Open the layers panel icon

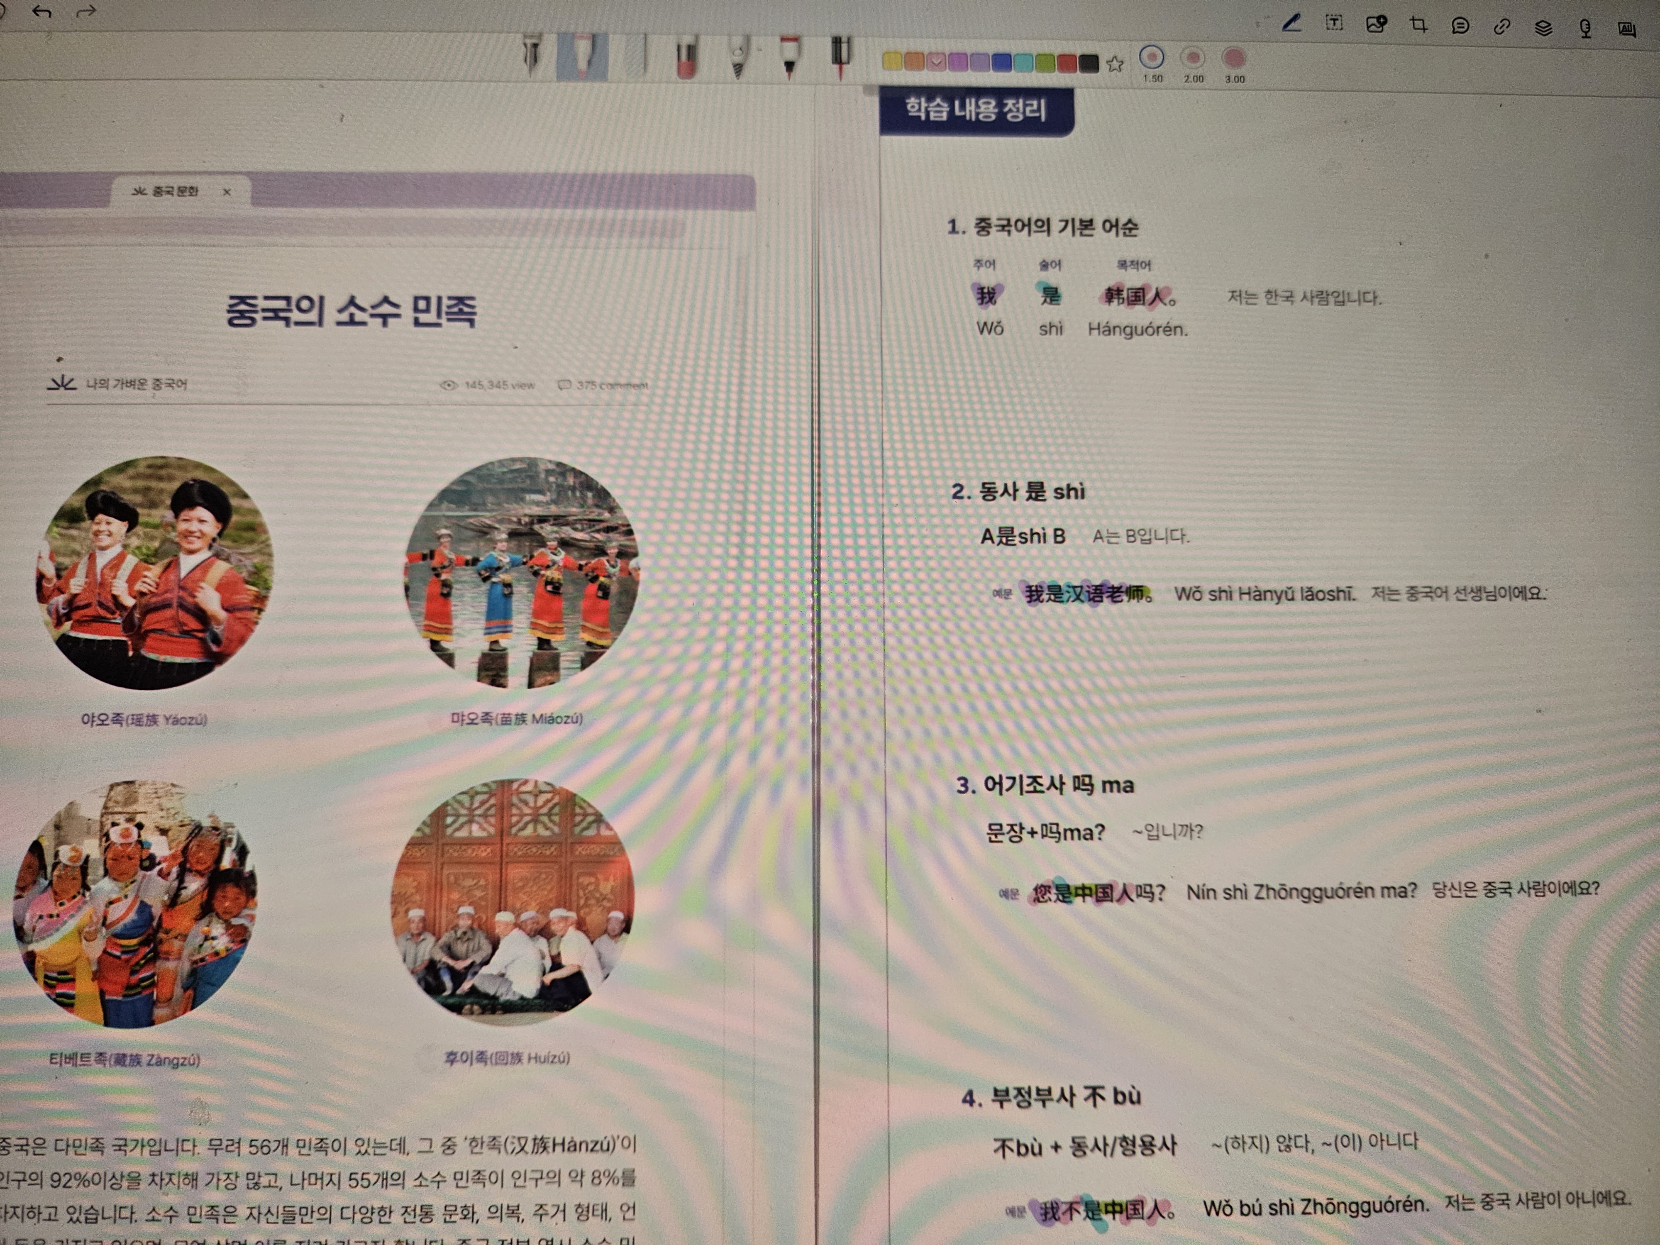click(x=1543, y=28)
